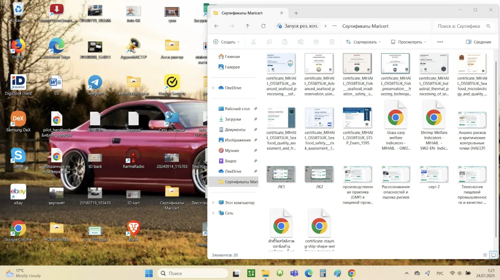The height and width of the screenshot is (280, 500).
Task: Click the Поиск в: Сертифика search field
Action: pyautogui.click(x=464, y=26)
